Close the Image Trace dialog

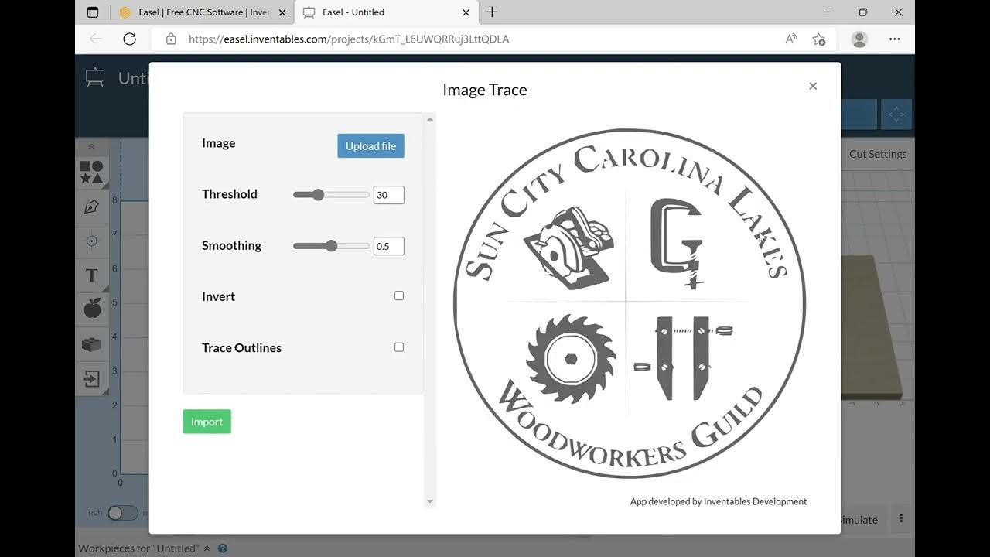[813, 86]
